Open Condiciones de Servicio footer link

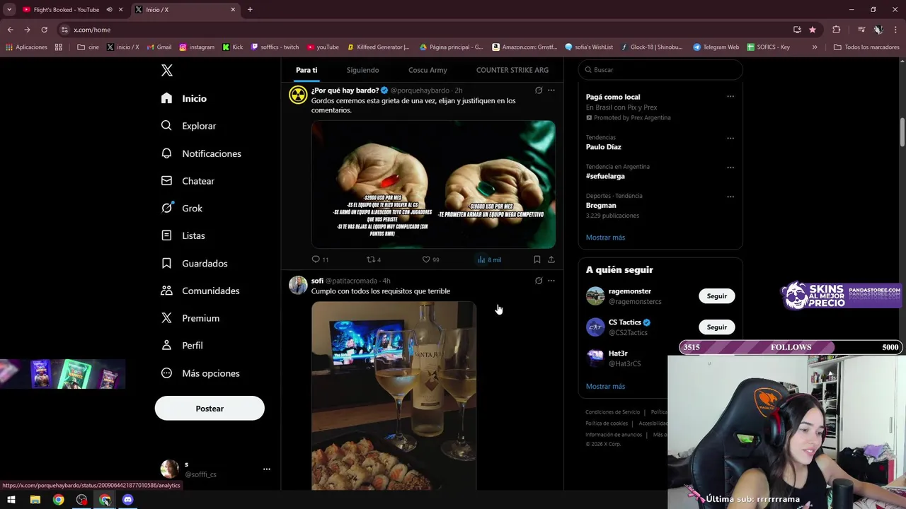click(612, 412)
